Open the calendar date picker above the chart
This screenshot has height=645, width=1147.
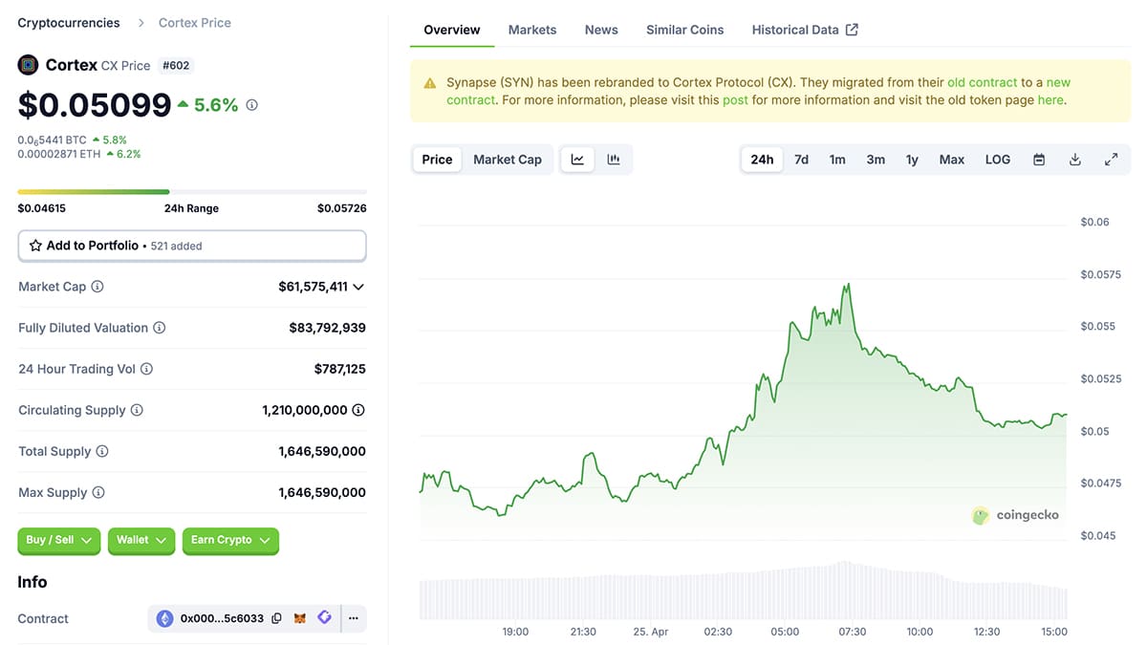tap(1038, 159)
